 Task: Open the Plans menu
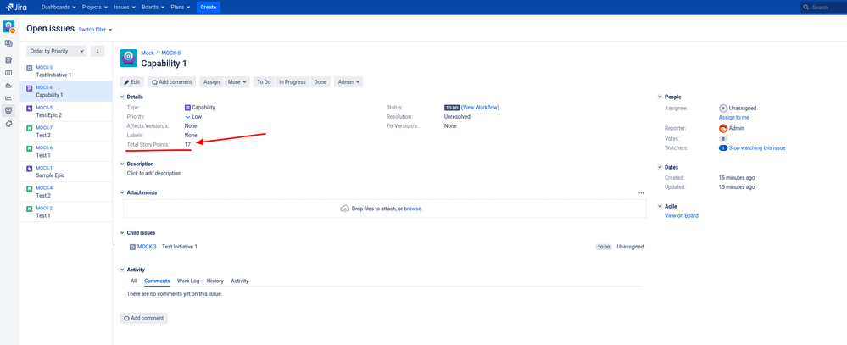click(x=181, y=8)
